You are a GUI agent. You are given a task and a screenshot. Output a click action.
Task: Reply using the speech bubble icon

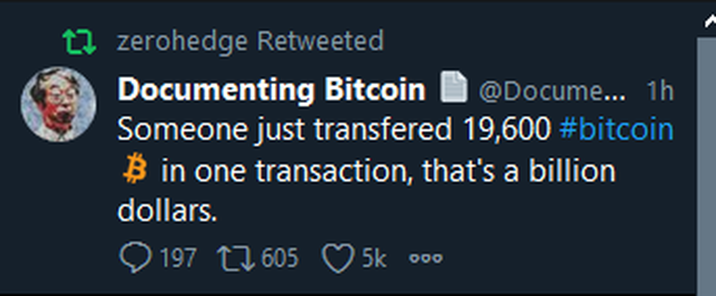[135, 257]
